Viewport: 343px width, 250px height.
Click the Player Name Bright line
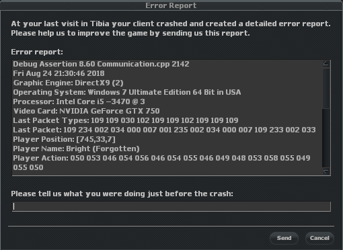click(x=76, y=149)
